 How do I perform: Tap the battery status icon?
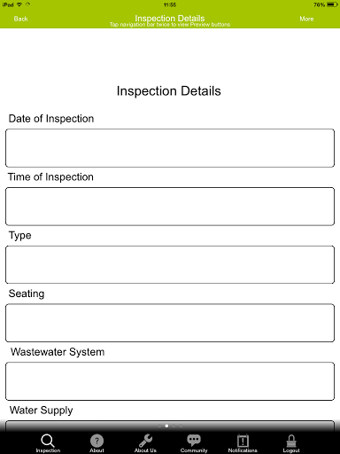pos(332,4)
